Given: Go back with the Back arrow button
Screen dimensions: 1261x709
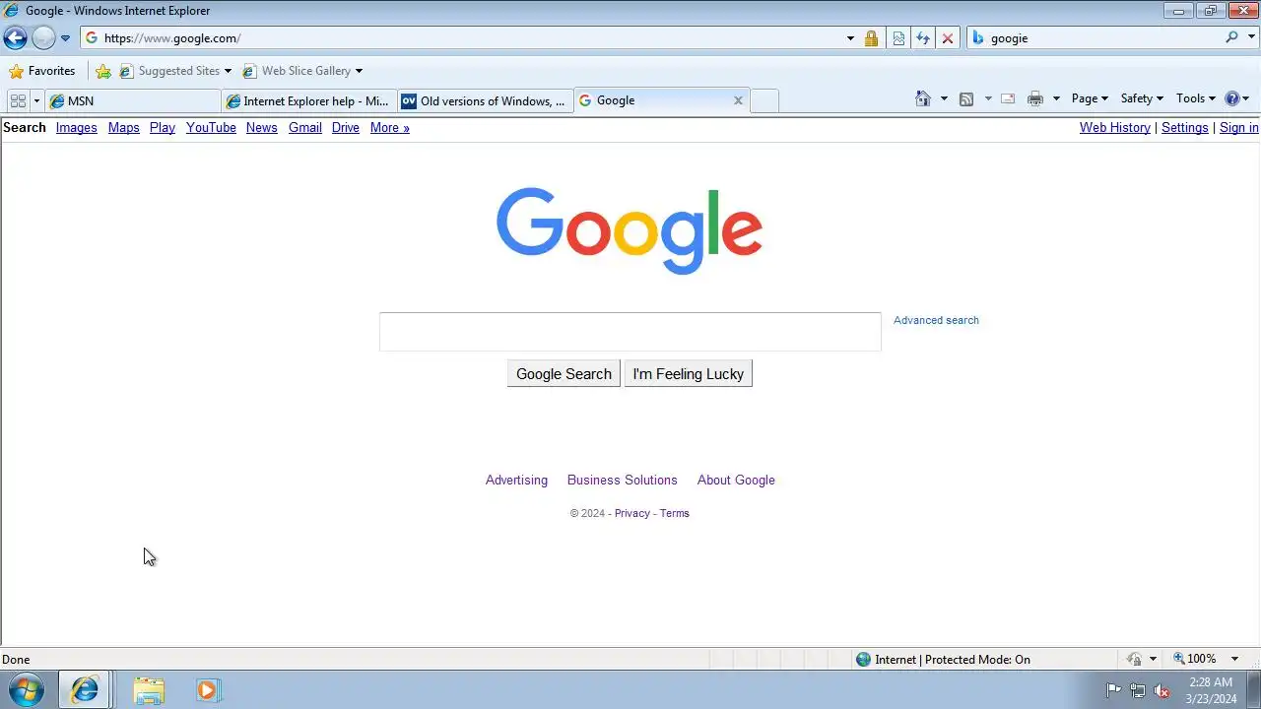Looking at the screenshot, I should [x=15, y=38].
